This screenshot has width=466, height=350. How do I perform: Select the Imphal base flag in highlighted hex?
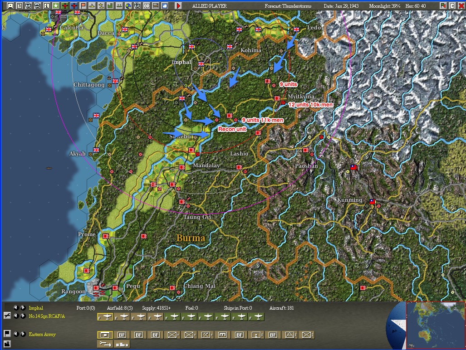click(x=201, y=63)
